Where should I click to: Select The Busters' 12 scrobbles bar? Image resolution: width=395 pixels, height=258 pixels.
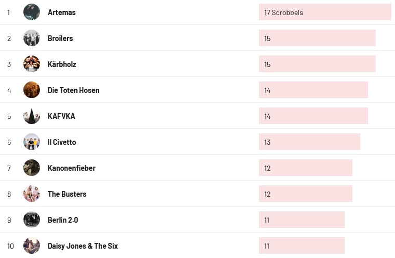305,194
